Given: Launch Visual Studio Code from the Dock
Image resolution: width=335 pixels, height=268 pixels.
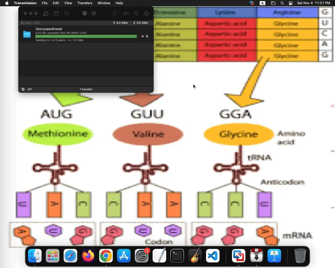Looking at the screenshot, I should [213, 256].
